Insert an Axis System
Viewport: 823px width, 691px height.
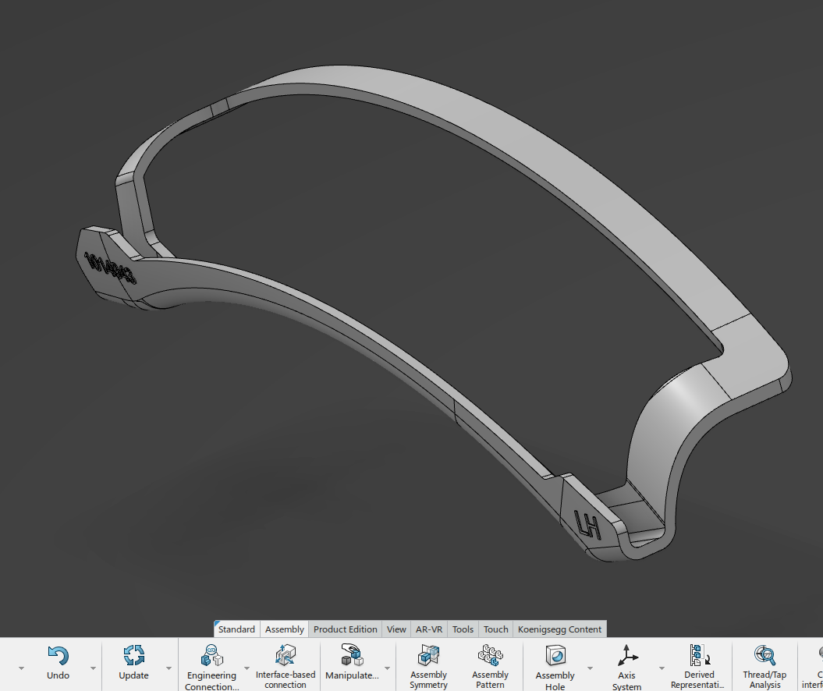627,656
